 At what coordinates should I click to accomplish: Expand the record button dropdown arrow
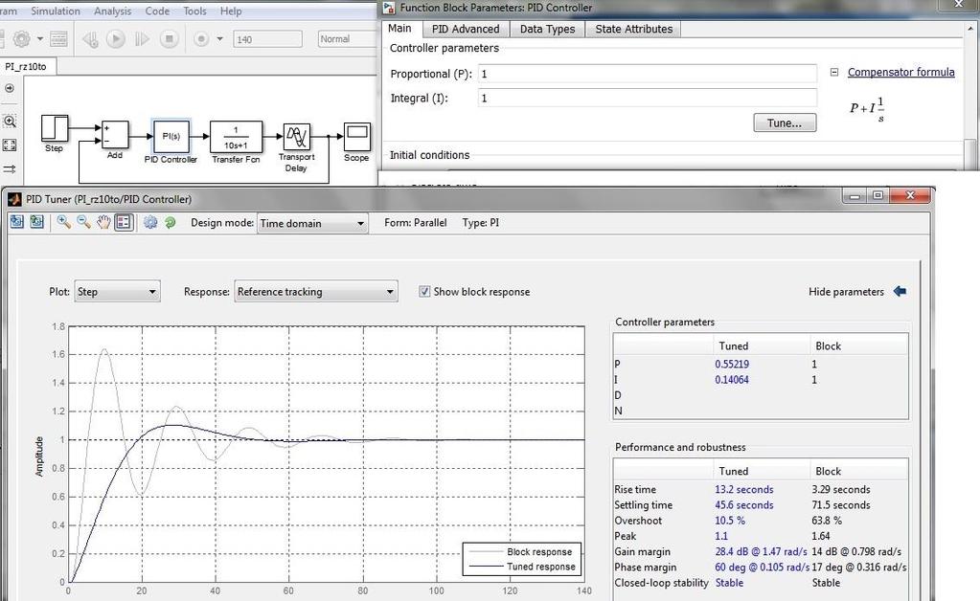(219, 39)
